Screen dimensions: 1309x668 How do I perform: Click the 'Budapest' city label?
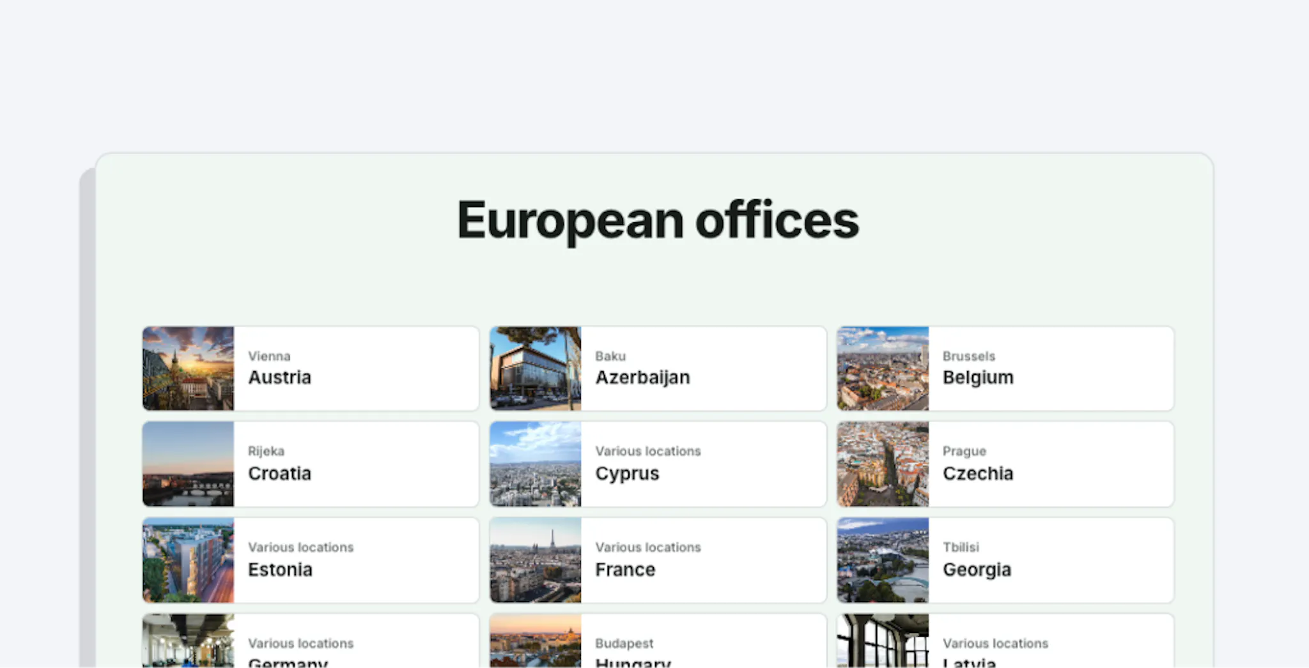pyautogui.click(x=624, y=644)
